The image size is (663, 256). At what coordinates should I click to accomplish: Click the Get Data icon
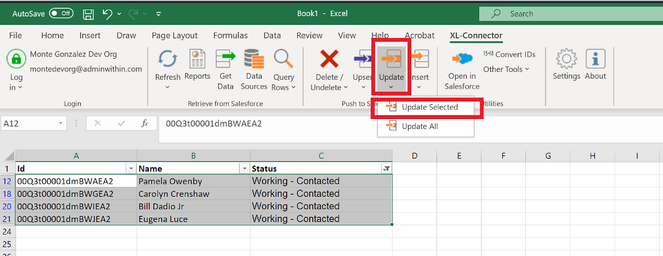[225, 59]
